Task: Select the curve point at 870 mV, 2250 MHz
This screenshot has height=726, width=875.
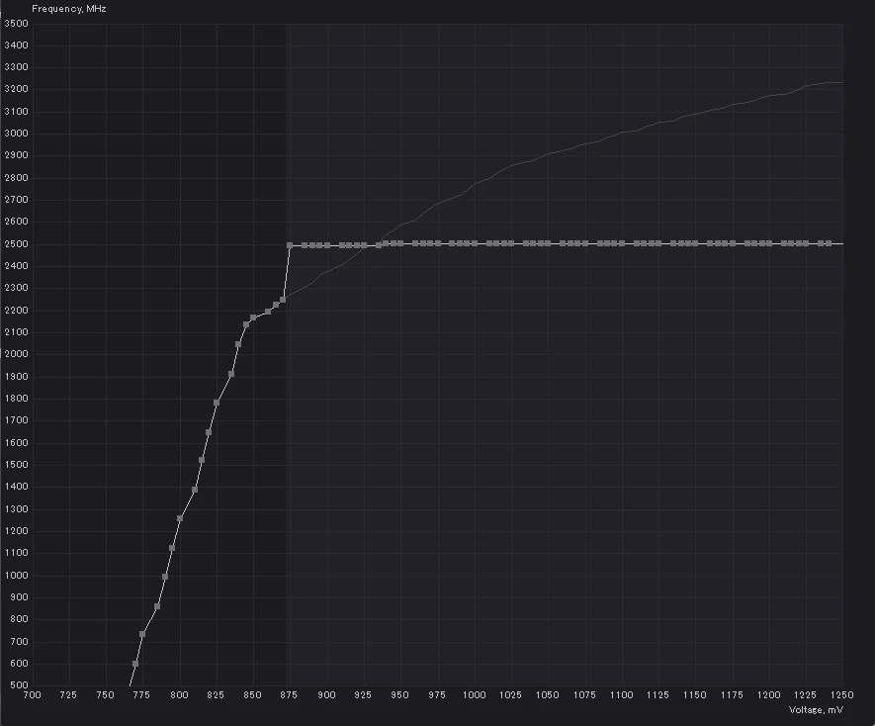Action: tap(283, 300)
